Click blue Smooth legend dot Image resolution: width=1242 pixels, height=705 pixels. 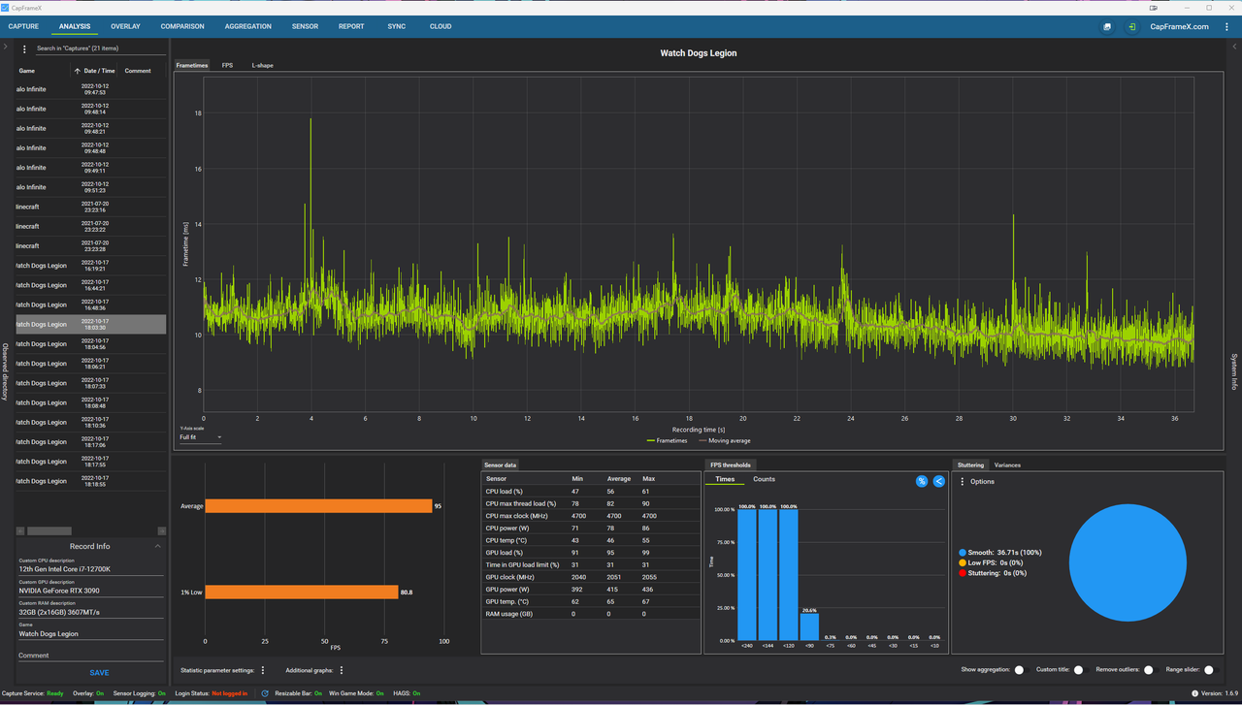coord(963,553)
